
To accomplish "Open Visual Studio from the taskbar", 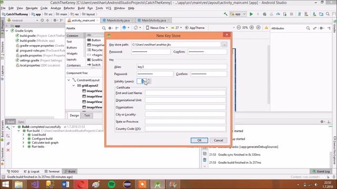I will point(35,184).
